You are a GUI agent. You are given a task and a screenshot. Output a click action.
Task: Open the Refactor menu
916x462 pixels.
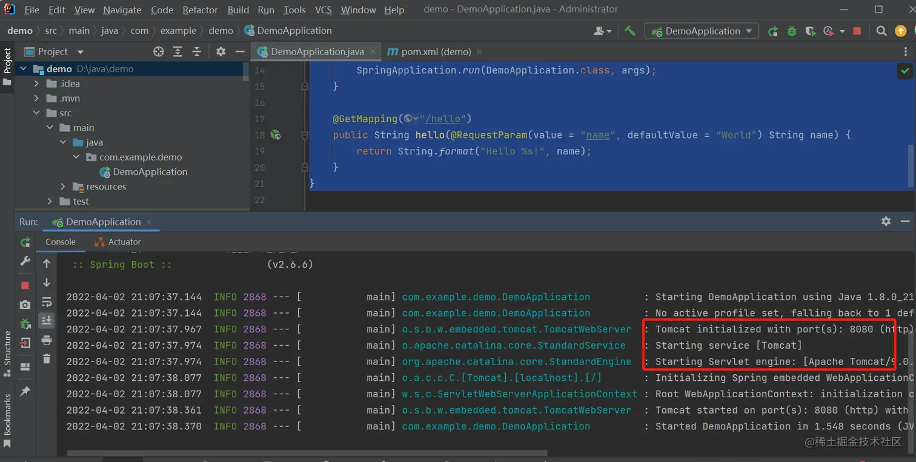tap(200, 10)
